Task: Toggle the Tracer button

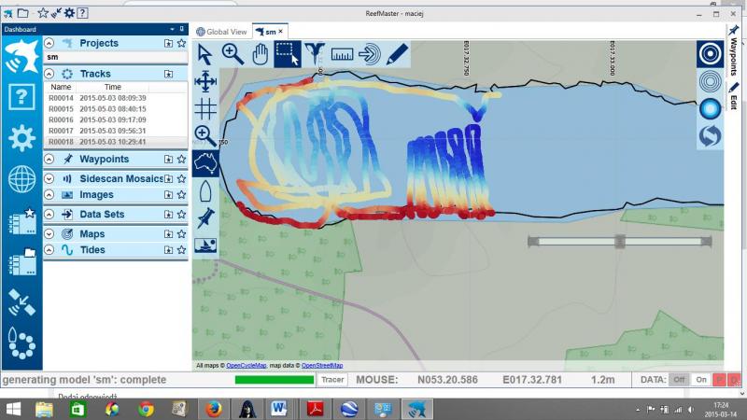Action: coord(332,380)
